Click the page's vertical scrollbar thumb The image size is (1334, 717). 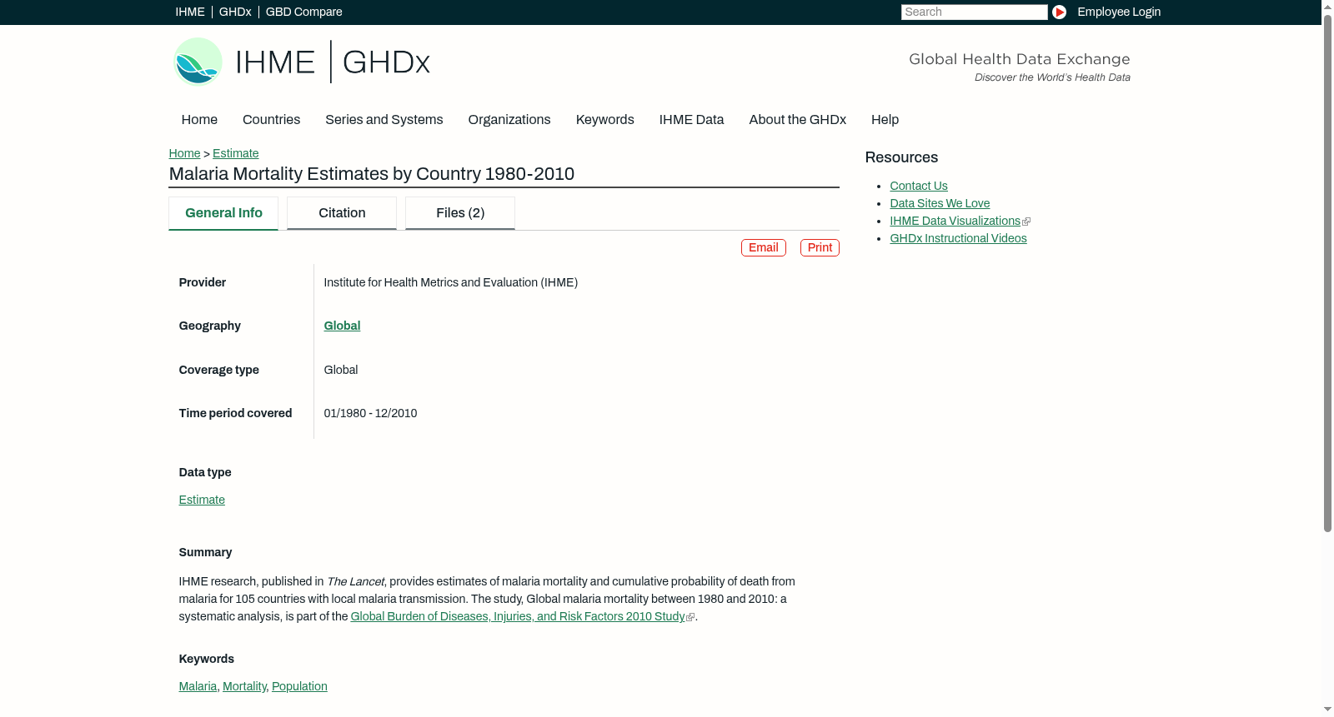[x=1327, y=272]
